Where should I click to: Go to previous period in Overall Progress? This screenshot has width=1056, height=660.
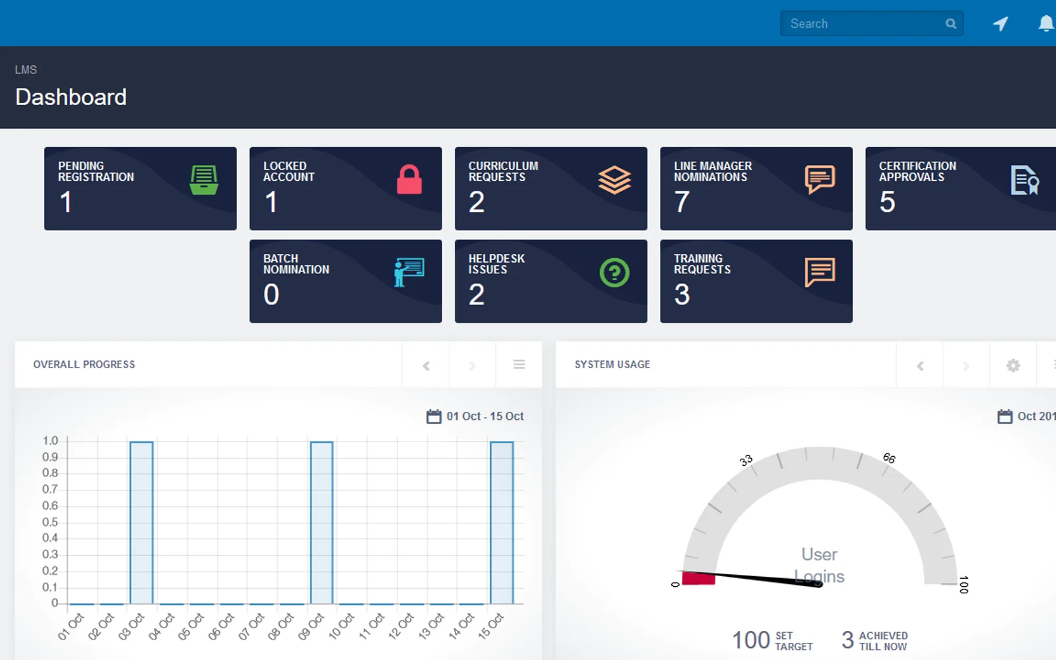coord(426,366)
